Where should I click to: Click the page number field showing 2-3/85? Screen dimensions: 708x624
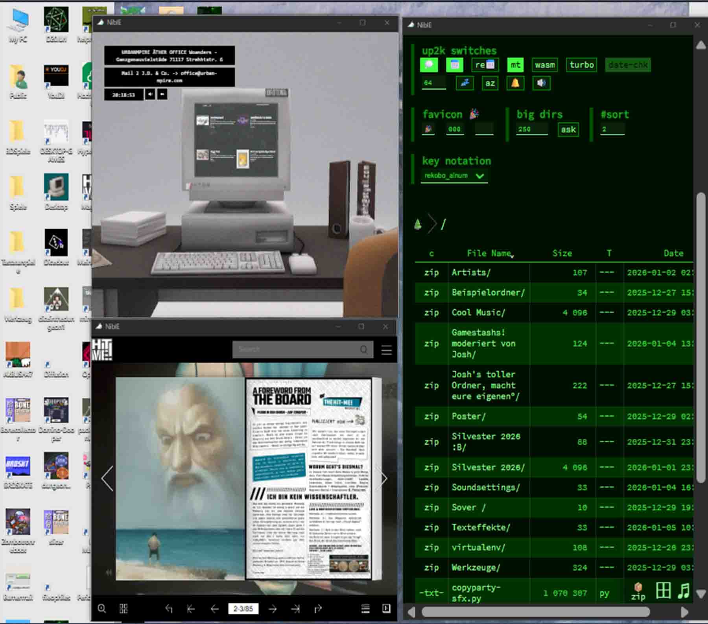pyautogui.click(x=244, y=608)
